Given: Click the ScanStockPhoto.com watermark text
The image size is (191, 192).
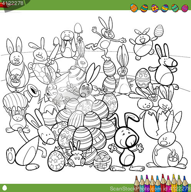Looking at the screenshot, I should click(136, 189).
